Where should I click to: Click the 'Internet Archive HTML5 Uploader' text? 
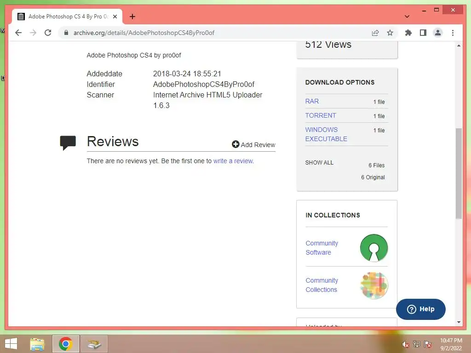coord(207,95)
